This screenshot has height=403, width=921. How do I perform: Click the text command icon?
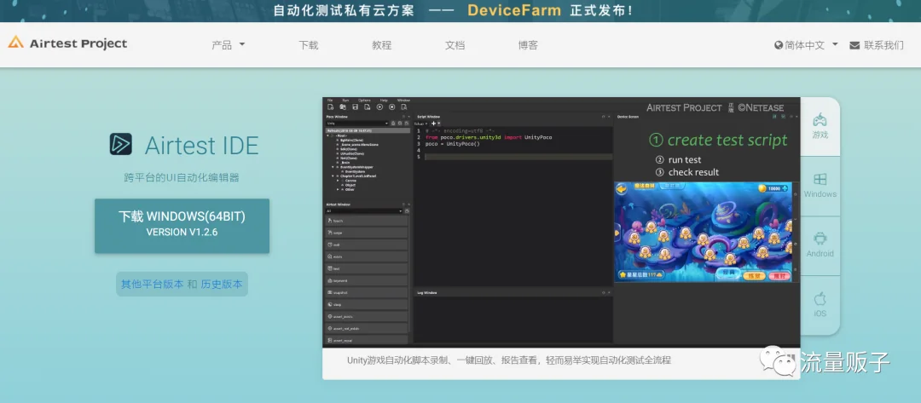coord(329,268)
